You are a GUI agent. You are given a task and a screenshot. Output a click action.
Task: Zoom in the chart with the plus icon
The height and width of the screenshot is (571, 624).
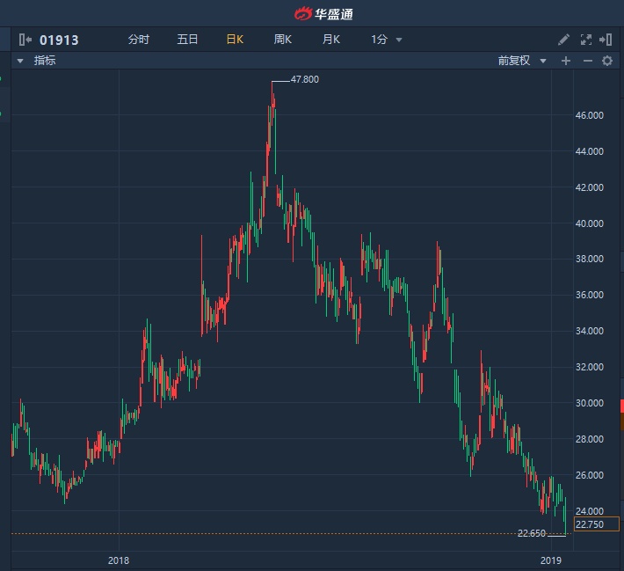[x=566, y=61]
